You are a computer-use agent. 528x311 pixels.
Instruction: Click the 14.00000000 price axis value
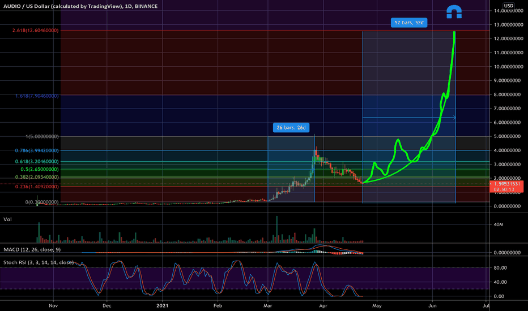tap(509, 11)
